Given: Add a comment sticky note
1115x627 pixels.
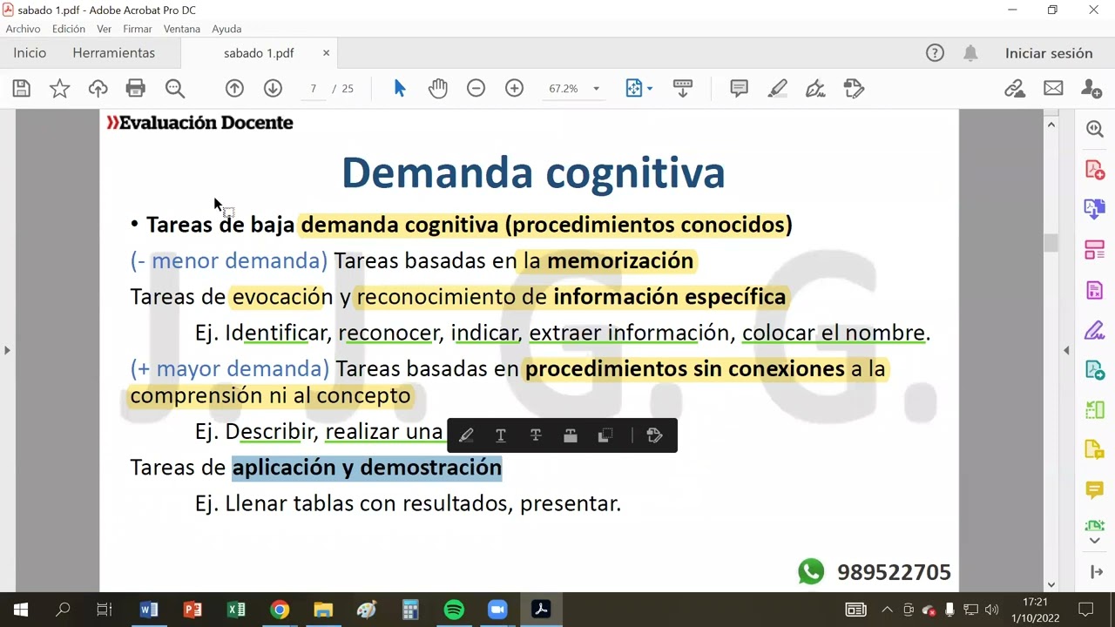Looking at the screenshot, I should point(739,88).
